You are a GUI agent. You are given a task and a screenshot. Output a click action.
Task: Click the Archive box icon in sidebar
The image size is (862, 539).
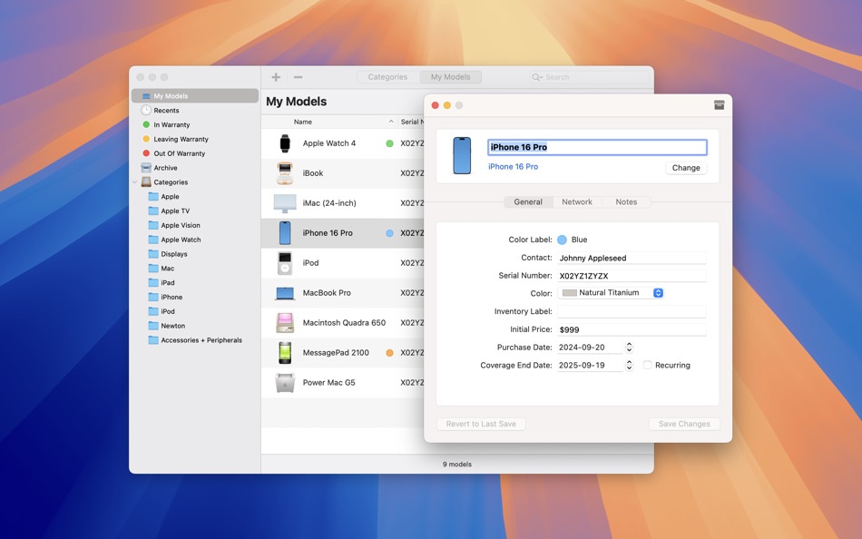point(146,167)
